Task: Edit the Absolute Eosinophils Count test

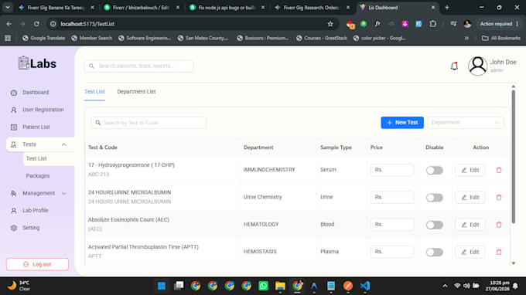Action: coord(470,225)
